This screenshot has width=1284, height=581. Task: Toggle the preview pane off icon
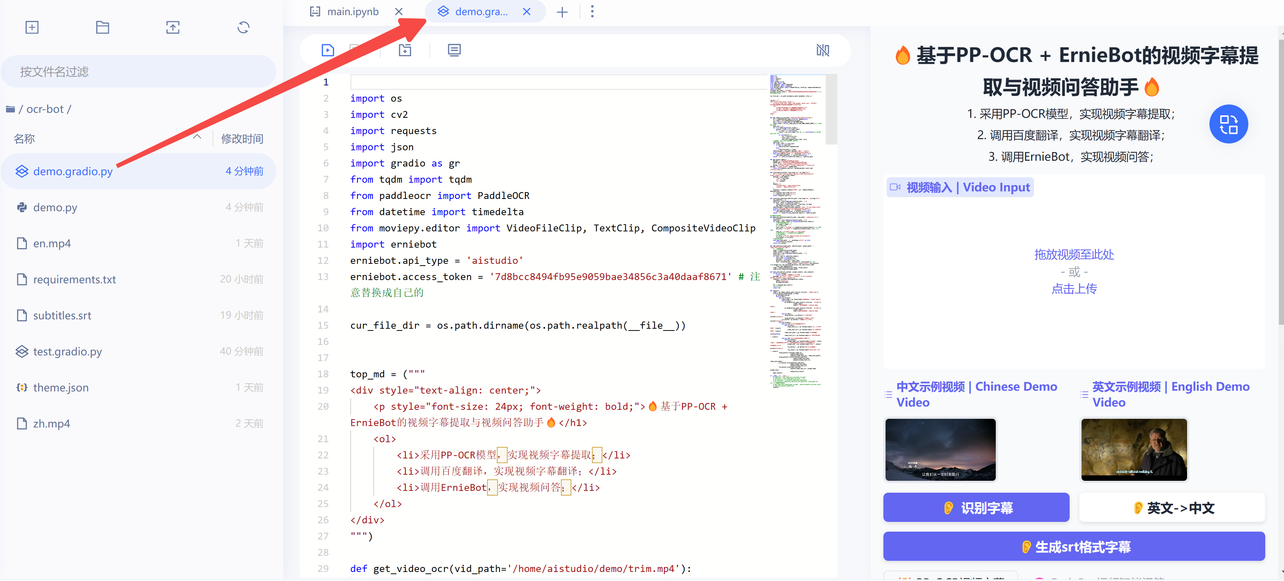(822, 50)
